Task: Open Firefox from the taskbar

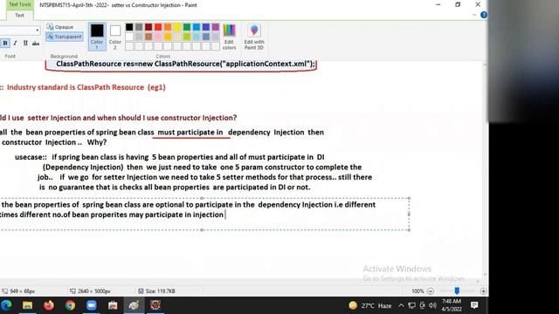Action: 49,305
